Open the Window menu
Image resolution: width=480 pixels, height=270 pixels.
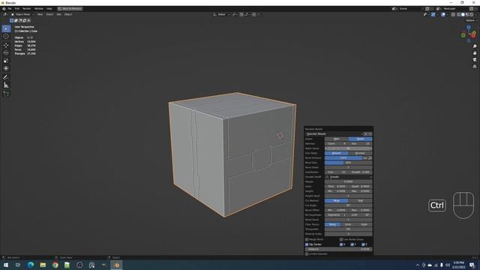pos(39,9)
